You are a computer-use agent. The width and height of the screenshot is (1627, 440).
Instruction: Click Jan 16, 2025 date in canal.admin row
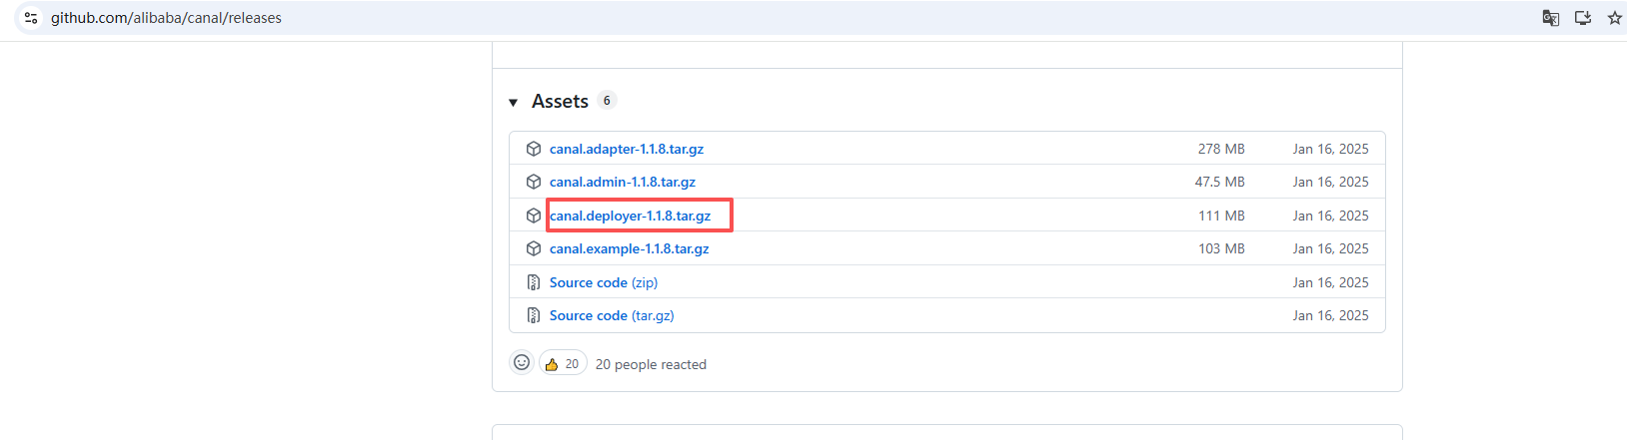click(1330, 182)
